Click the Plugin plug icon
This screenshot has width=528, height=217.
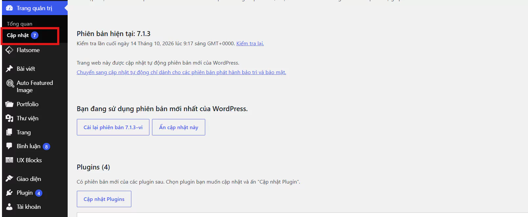coord(9,193)
